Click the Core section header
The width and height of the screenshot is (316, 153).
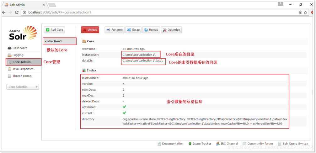click(x=194, y=41)
